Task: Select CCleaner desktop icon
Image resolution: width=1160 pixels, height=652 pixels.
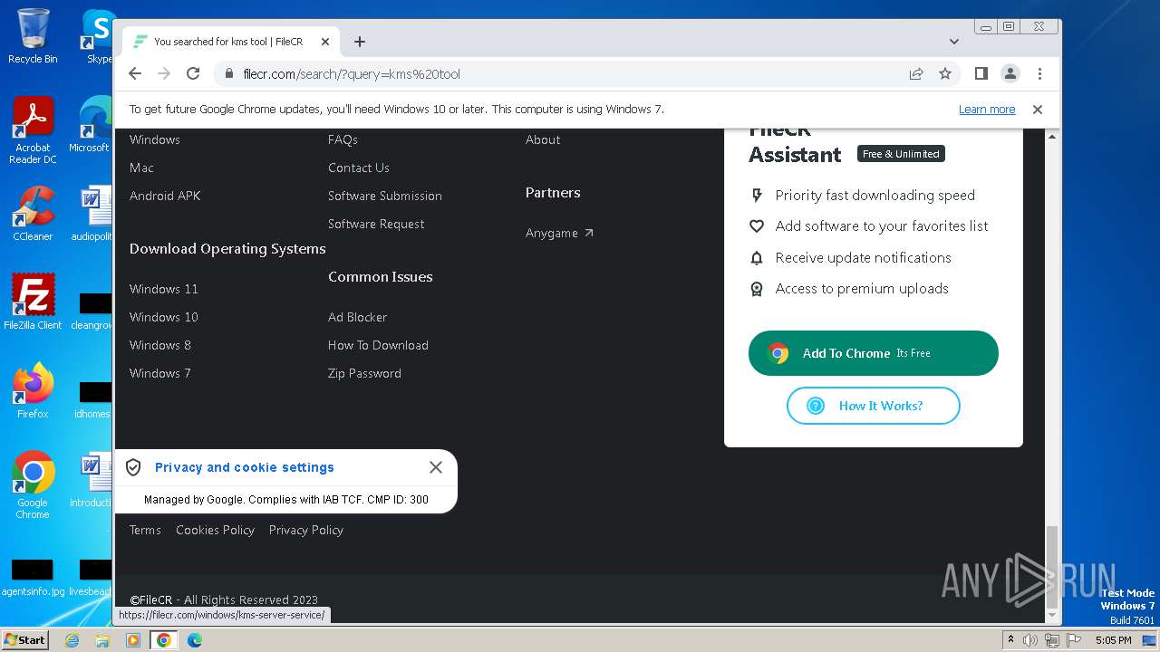Action: coord(33,214)
